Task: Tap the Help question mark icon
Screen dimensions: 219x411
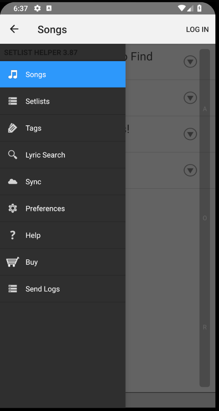Action: pos(12,235)
